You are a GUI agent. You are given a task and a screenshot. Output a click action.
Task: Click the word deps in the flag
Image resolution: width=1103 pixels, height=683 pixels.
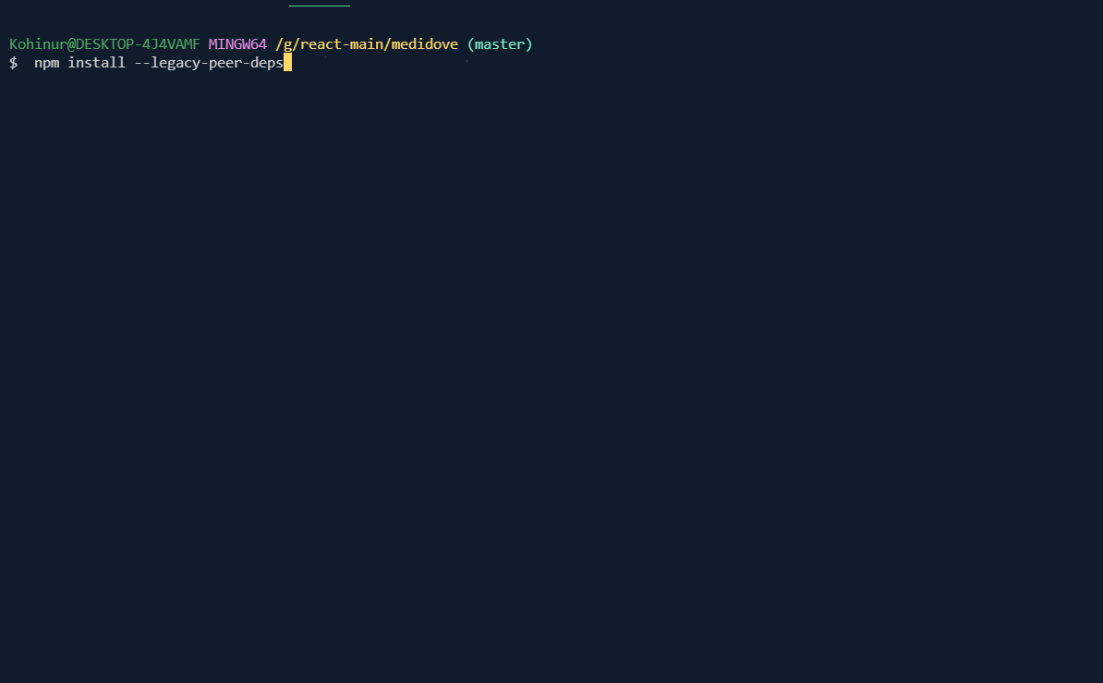click(267, 64)
